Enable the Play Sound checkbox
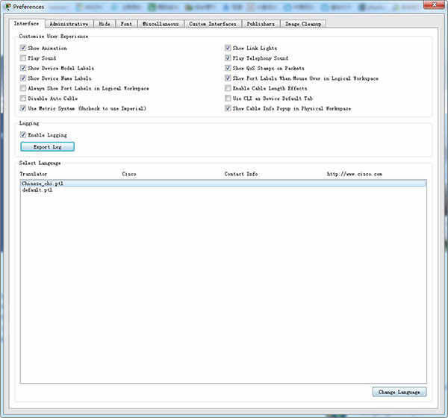The image size is (448, 418). [x=23, y=58]
